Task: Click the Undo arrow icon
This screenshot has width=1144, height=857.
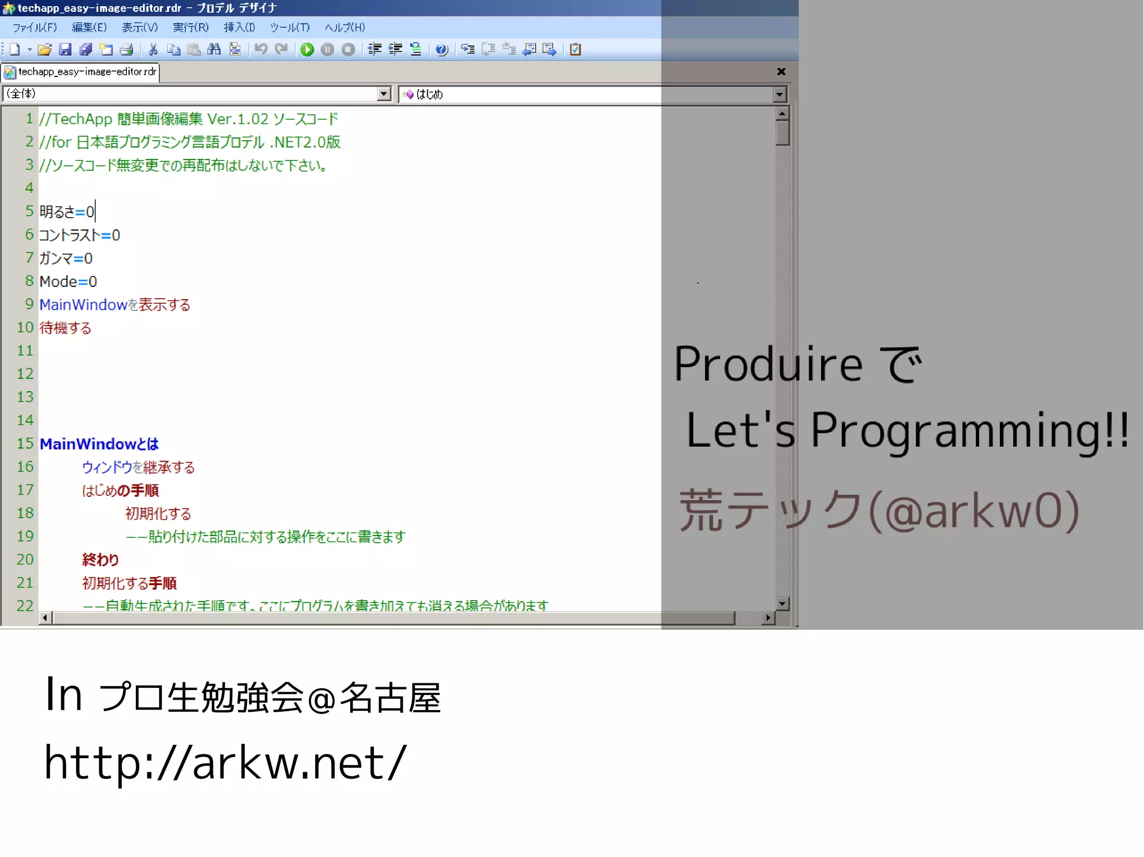Action: point(260,50)
